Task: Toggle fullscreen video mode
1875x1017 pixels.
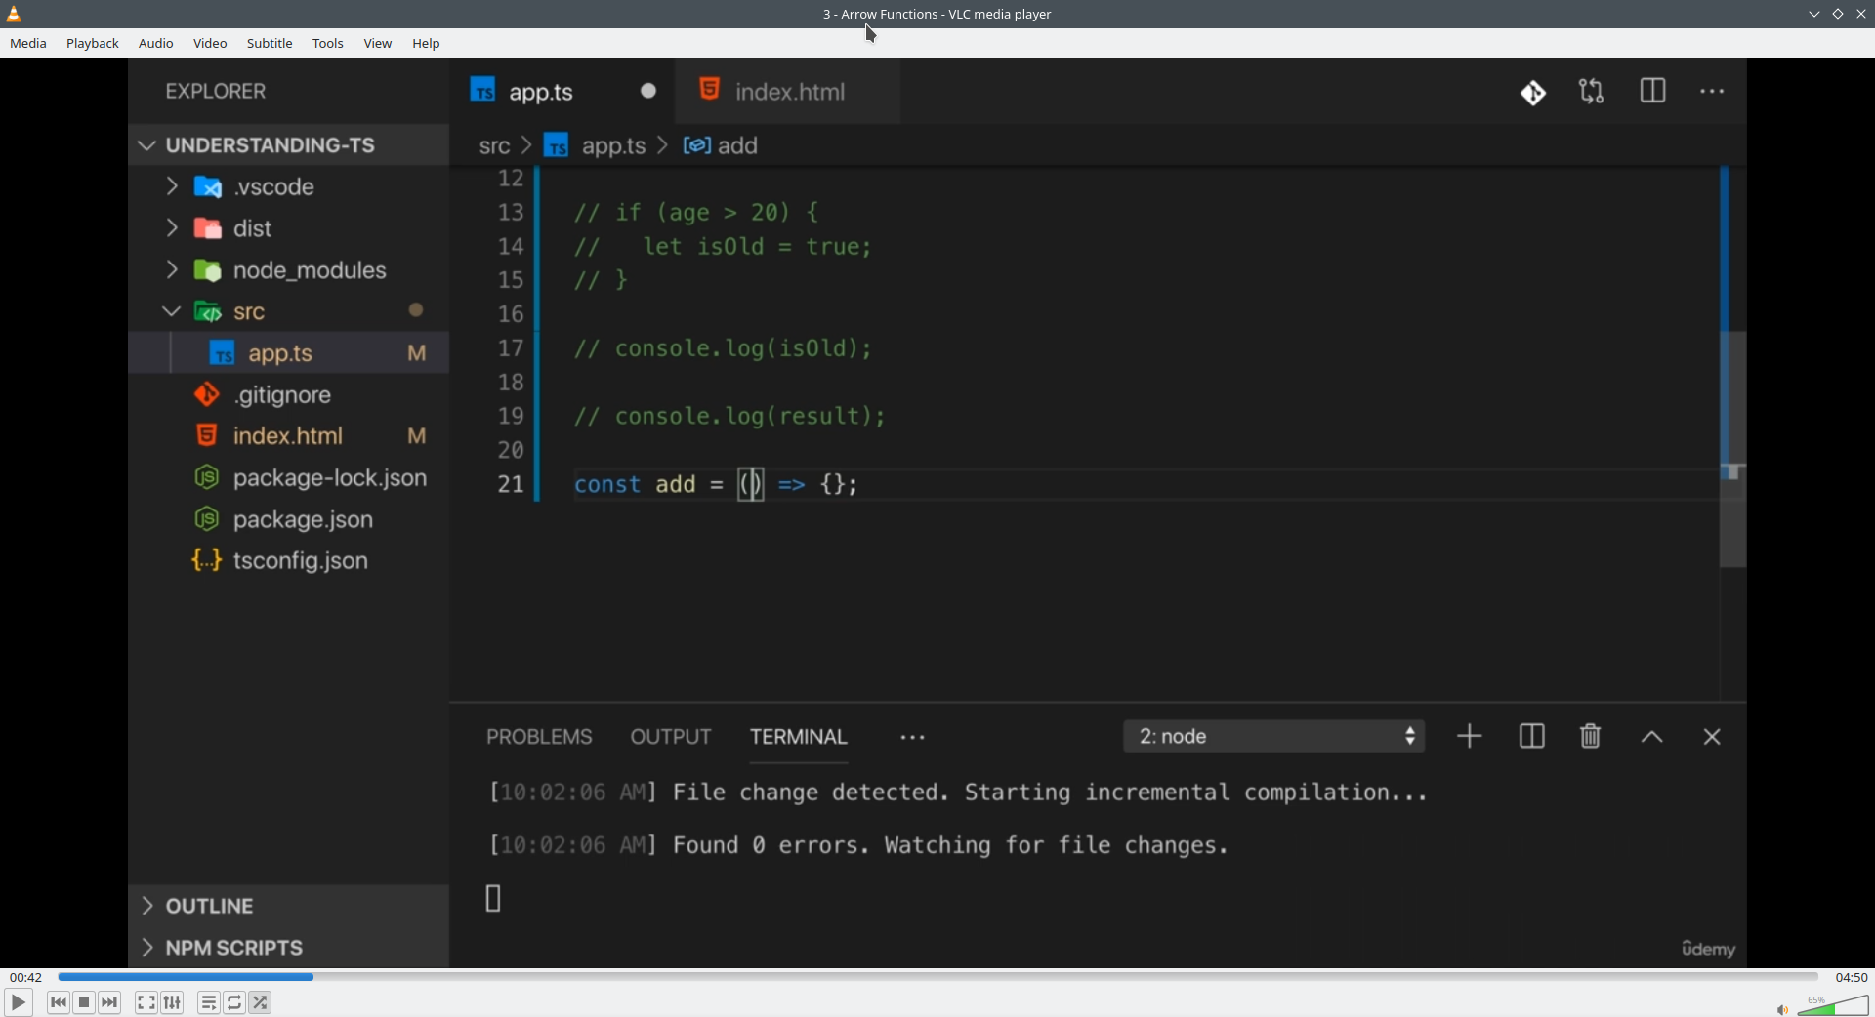Action: click(x=146, y=1002)
